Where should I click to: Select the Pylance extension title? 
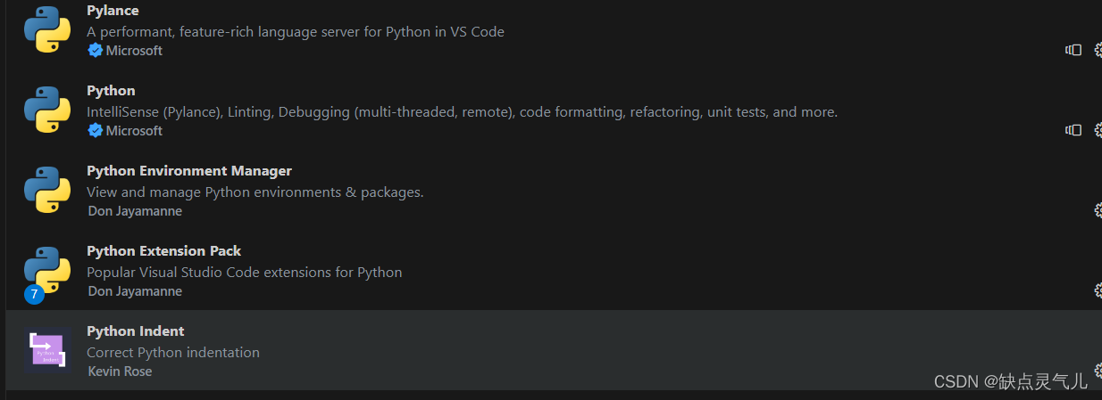pyautogui.click(x=113, y=11)
